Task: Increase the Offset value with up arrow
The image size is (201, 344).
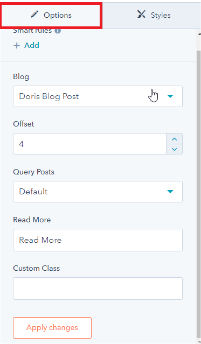Action: coord(175,139)
